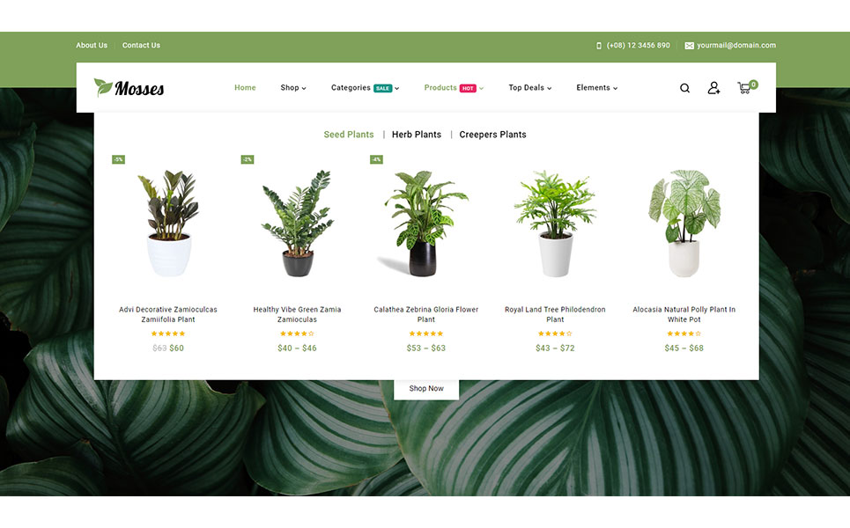This screenshot has height=528, width=850.
Task: Click the Shop Now button
Action: [426, 388]
